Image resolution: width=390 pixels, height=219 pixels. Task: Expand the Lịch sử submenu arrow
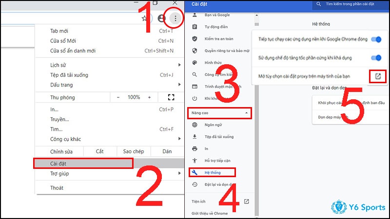click(179, 65)
